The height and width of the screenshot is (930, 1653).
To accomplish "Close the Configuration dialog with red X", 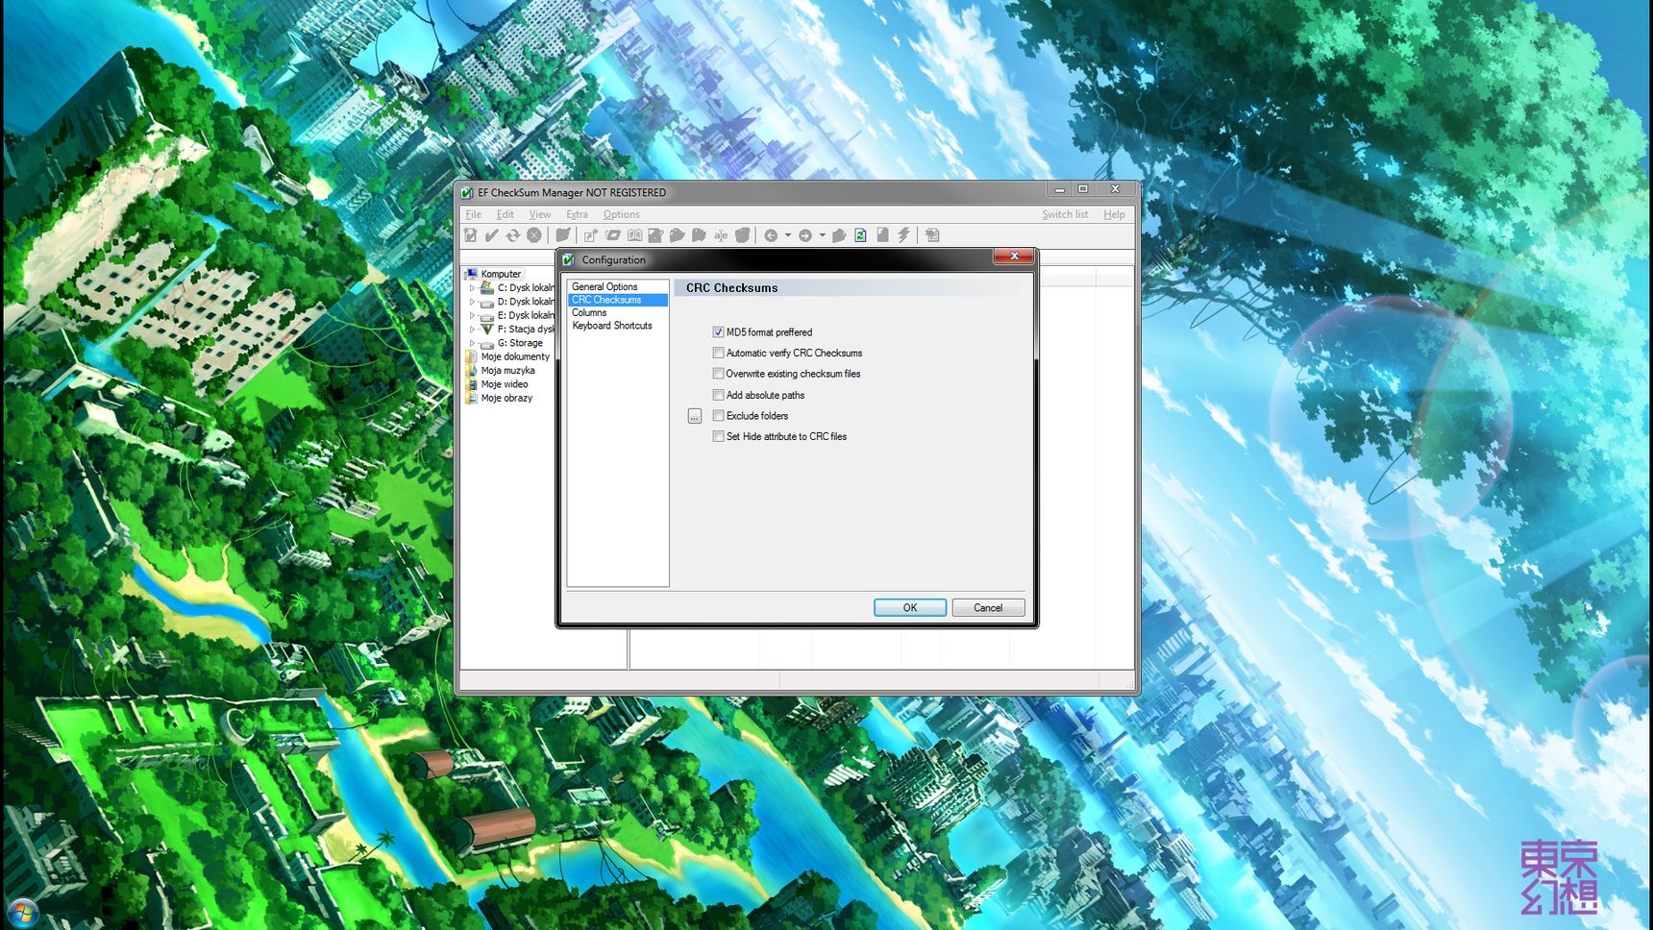I will tap(1014, 256).
